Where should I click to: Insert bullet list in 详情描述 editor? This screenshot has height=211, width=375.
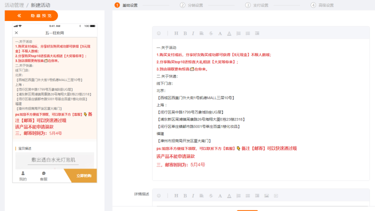click(x=248, y=195)
